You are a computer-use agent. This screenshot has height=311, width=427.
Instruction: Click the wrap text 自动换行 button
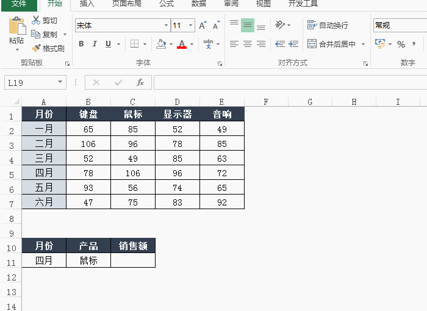click(x=328, y=25)
